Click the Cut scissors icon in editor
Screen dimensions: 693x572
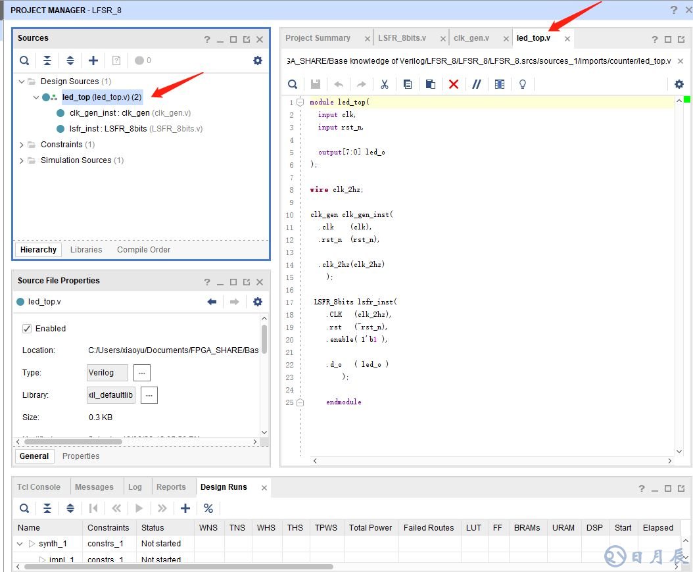pos(385,84)
